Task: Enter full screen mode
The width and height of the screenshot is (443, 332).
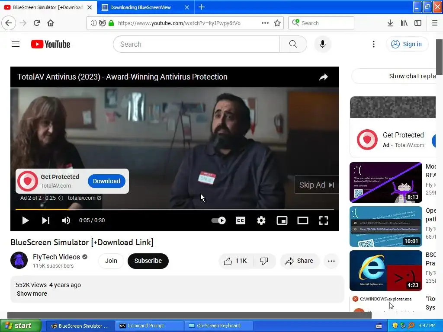Action: tap(324, 220)
